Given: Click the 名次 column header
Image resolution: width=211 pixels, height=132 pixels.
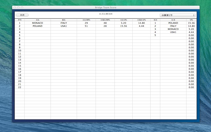Looking at the screenshot, I should coord(155,20).
